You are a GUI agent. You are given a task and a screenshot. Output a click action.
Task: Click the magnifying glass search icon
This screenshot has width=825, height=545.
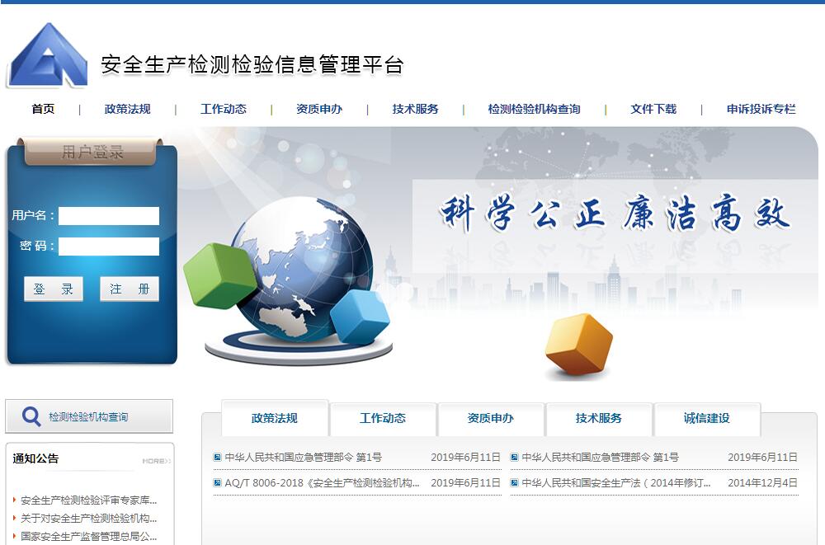point(31,416)
